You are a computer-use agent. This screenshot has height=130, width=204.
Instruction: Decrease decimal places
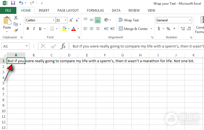coord(189,29)
